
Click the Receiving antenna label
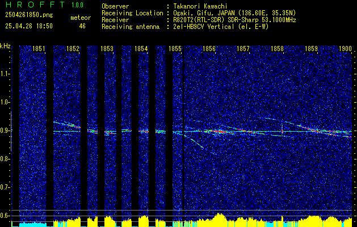131,27
